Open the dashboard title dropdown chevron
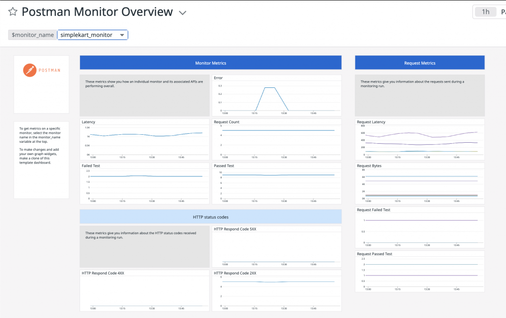The width and height of the screenshot is (506, 318). (183, 13)
